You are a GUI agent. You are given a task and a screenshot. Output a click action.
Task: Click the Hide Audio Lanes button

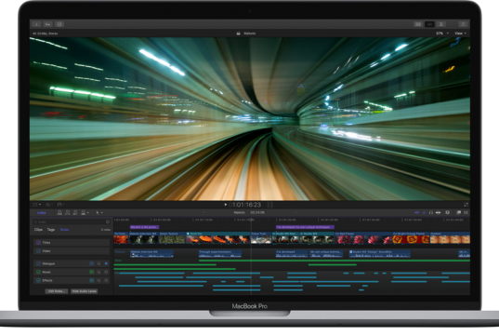tap(84, 291)
